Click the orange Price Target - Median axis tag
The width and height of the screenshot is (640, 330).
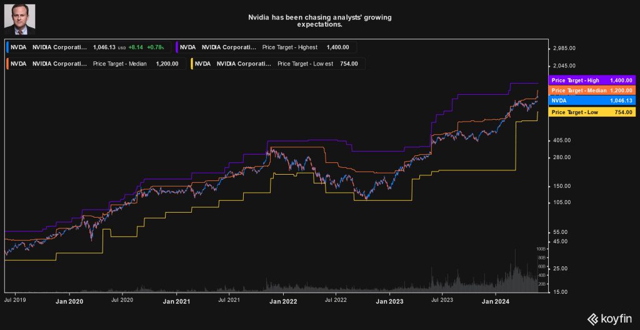[x=591, y=90]
